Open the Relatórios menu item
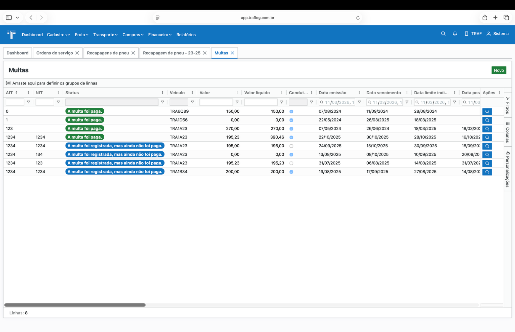 (186, 35)
